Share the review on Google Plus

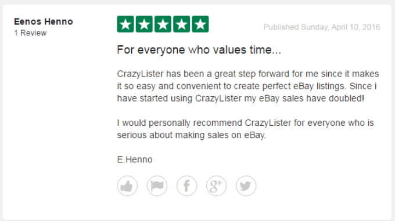tap(217, 186)
